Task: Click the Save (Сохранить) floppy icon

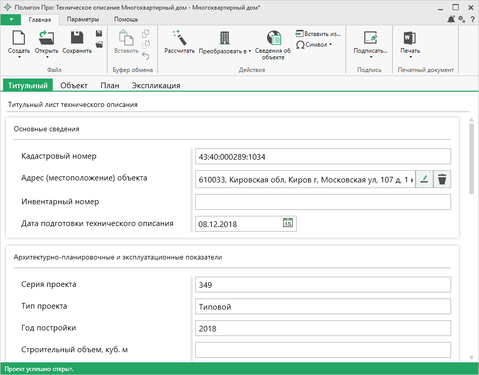Action: 77,39
